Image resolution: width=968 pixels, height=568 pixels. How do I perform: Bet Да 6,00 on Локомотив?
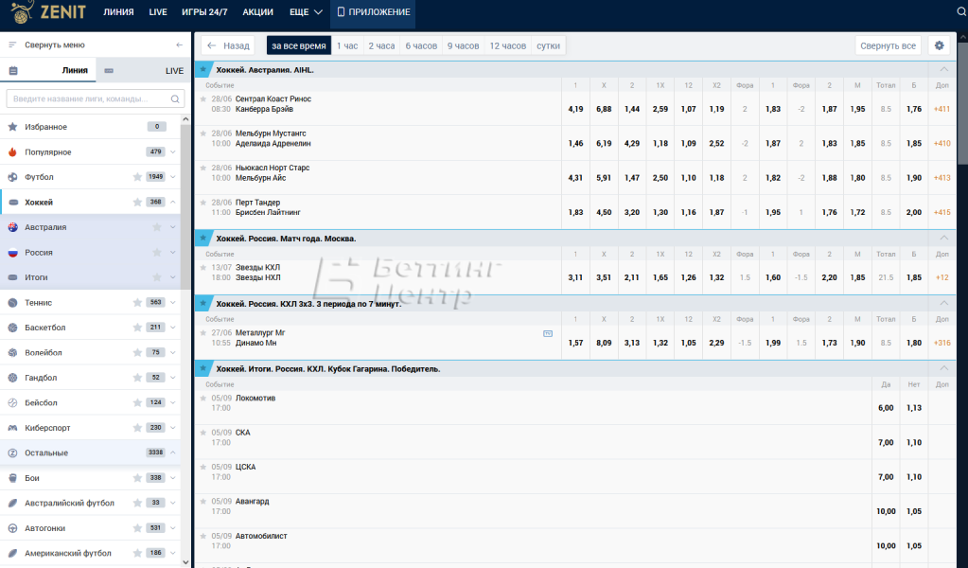coord(886,407)
